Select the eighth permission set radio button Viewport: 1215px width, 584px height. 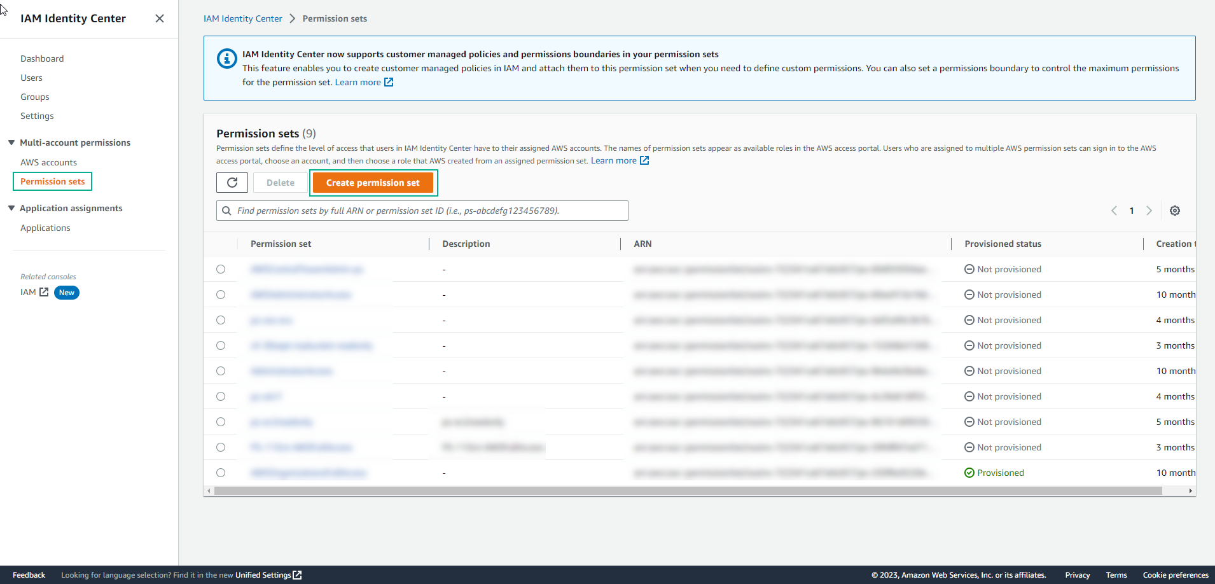(221, 447)
